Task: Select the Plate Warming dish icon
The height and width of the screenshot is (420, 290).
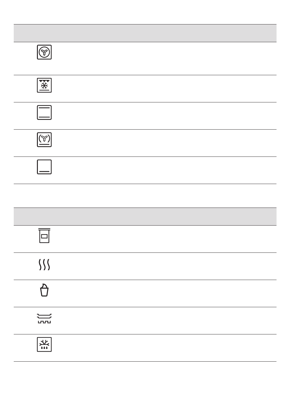Action: (45, 319)
